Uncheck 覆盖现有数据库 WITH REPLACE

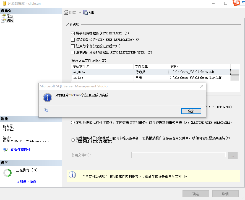[73, 33]
